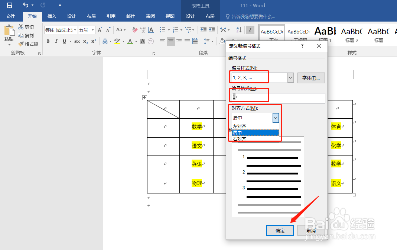397x250 pixels.
Task: Select 右对齐 from alignment list
Action: point(256,139)
